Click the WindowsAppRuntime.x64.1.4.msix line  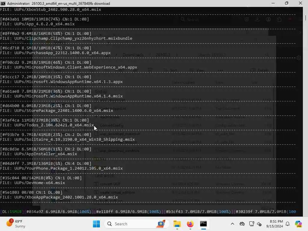pos(61,96)
